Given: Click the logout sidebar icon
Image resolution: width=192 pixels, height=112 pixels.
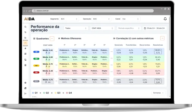Looking at the screenshot, I should point(25,93).
